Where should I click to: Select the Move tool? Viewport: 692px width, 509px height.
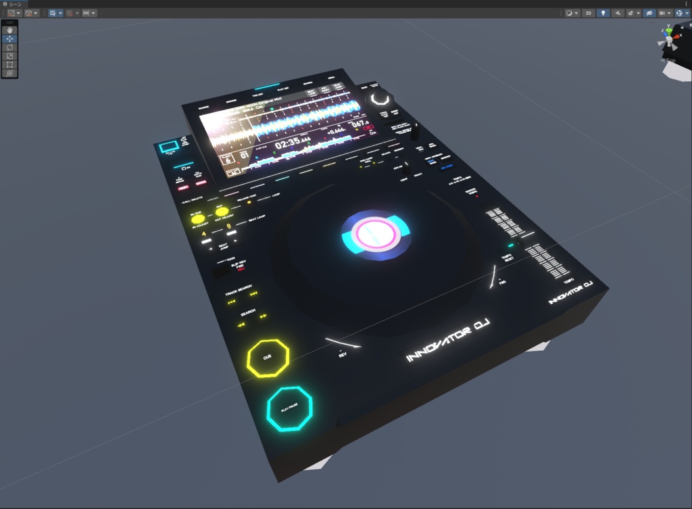[x=9, y=39]
